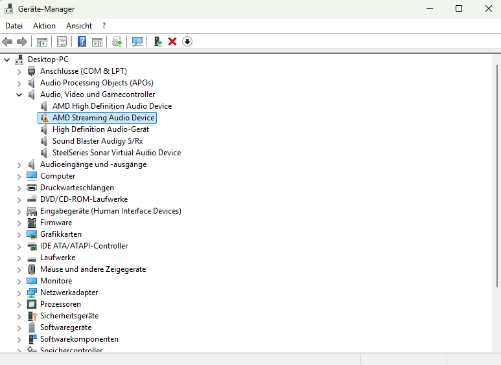Click the disable device down-arrow circle icon
The image size is (501, 365).
(187, 41)
